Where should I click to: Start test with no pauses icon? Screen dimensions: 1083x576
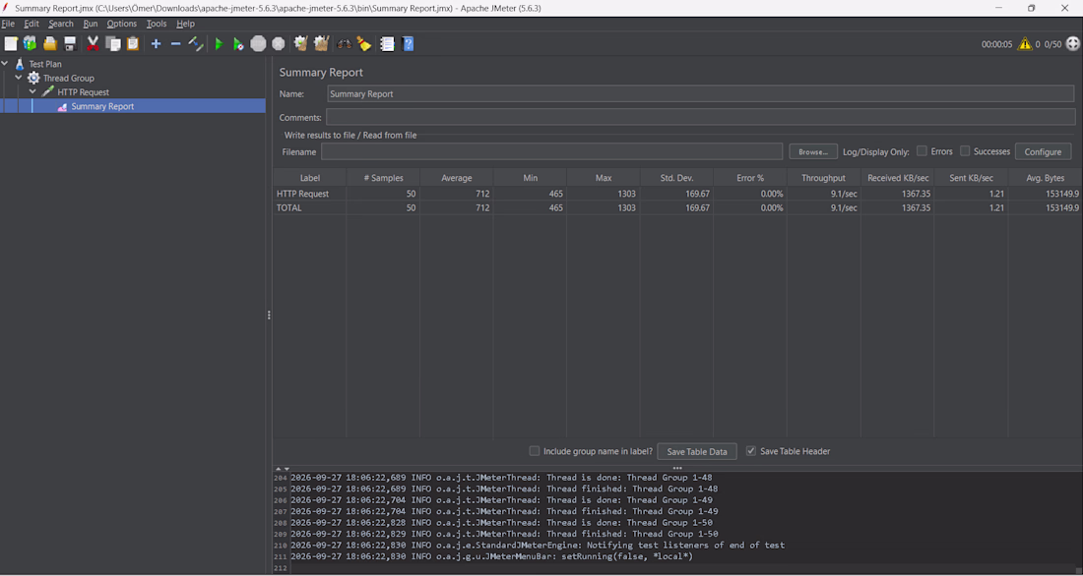point(238,44)
